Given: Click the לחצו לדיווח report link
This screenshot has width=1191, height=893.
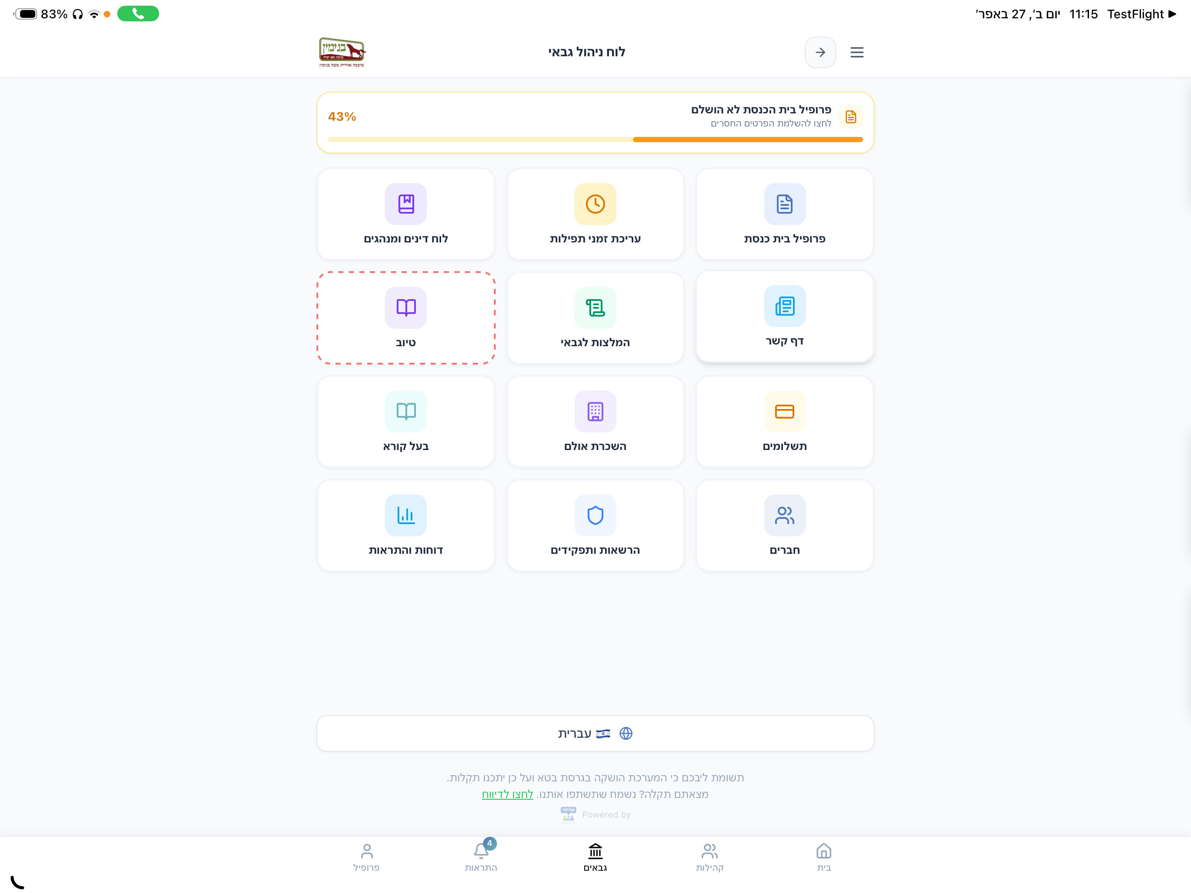Looking at the screenshot, I should (507, 794).
